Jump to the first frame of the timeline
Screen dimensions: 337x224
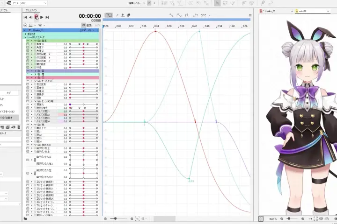pos(25,17)
